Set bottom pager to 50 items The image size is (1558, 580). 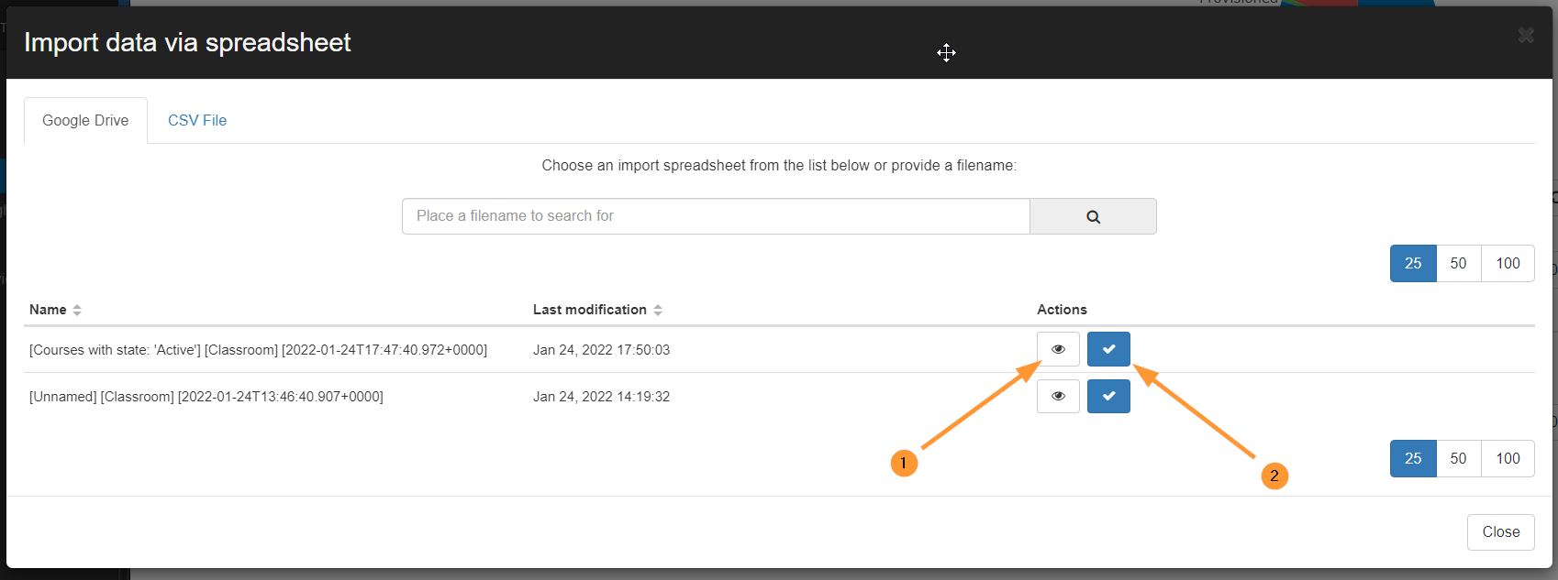click(1458, 458)
